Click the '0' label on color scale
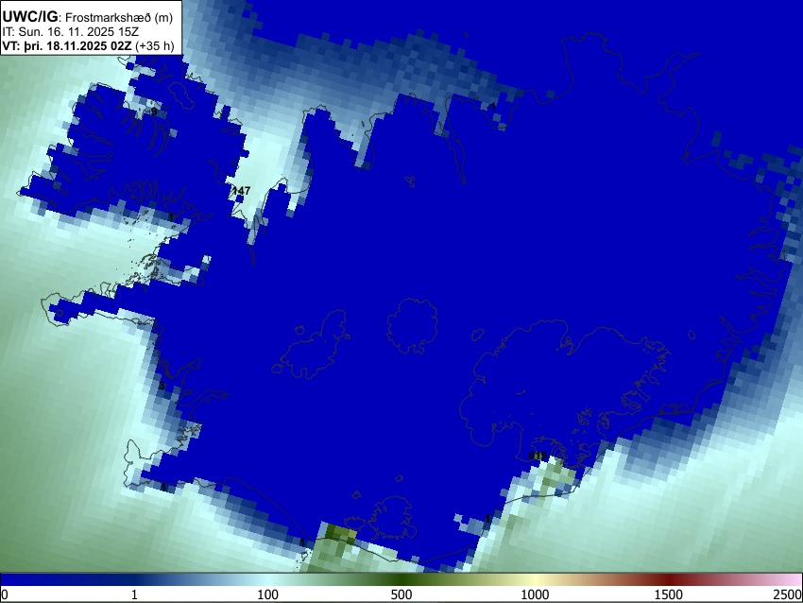 pos(5,594)
